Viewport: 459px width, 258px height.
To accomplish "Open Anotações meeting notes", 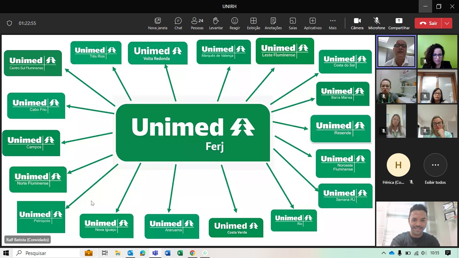I will (273, 24).
